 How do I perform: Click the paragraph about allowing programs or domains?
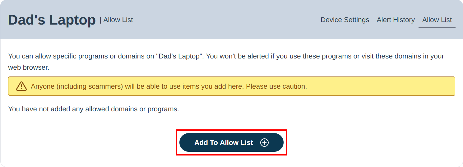click(226, 62)
